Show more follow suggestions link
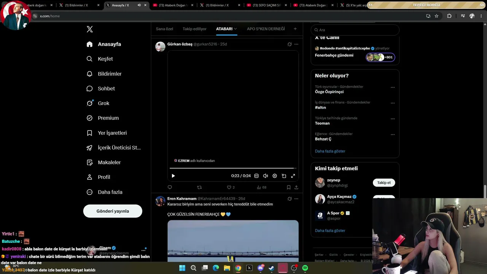This screenshot has height=274, width=487. click(x=330, y=231)
